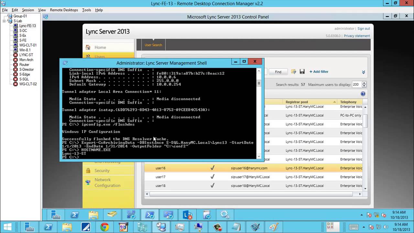
Task: Open saved query folder icon
Action: [x=293, y=72]
